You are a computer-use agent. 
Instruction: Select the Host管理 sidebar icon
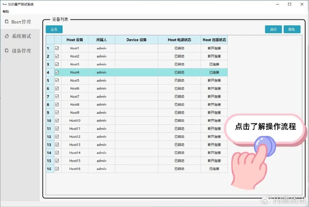tap(7, 21)
